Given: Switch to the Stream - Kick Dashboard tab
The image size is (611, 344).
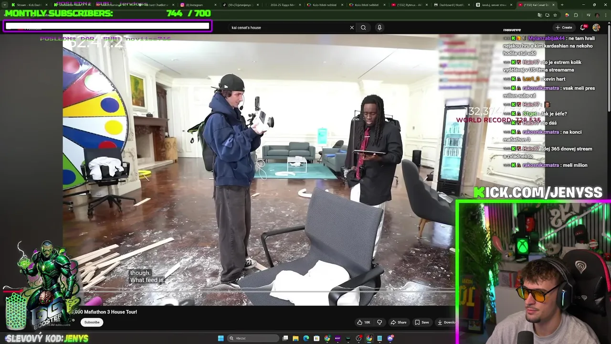Looking at the screenshot, I should [x=30, y=5].
